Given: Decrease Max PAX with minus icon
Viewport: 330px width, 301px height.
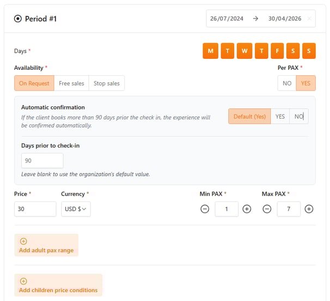Looking at the screenshot, I should point(267,209).
